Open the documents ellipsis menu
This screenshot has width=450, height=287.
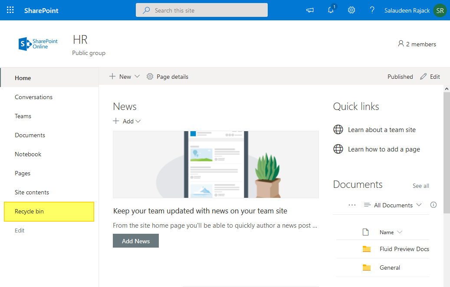[352, 205]
